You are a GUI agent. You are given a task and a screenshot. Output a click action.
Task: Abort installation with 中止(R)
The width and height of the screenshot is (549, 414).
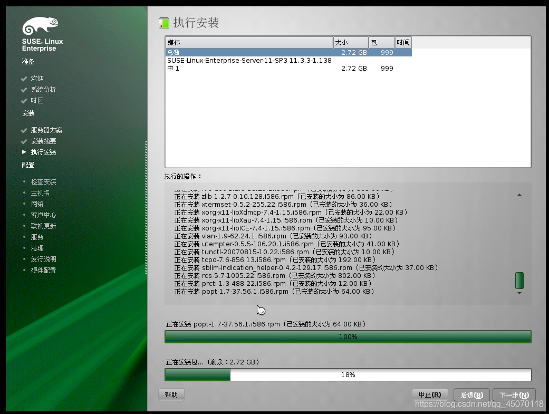430,394
